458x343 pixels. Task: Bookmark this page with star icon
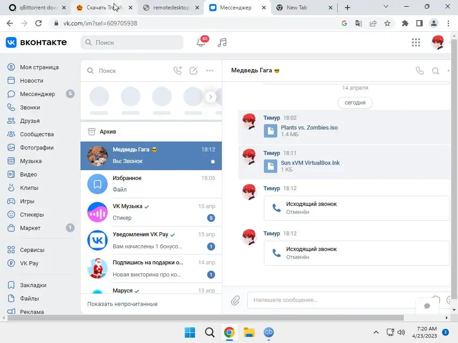pos(387,23)
